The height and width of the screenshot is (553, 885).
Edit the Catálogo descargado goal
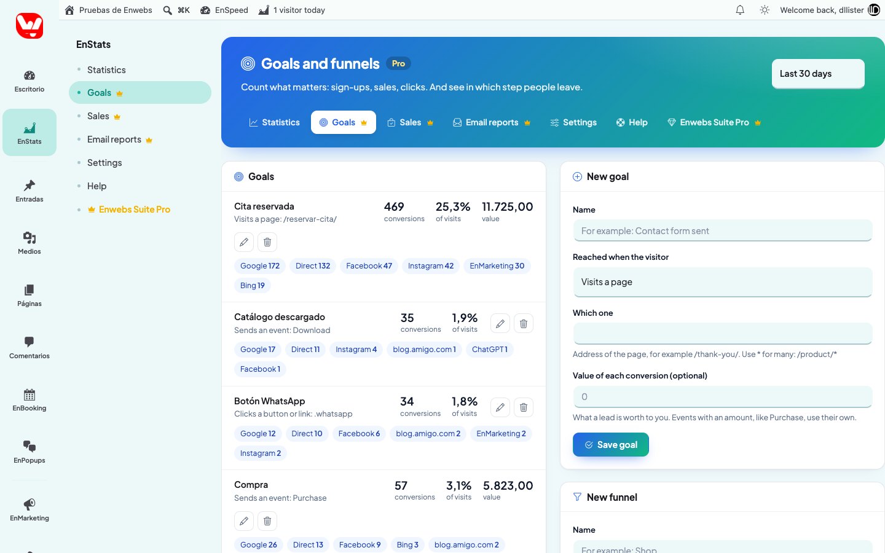coord(500,323)
